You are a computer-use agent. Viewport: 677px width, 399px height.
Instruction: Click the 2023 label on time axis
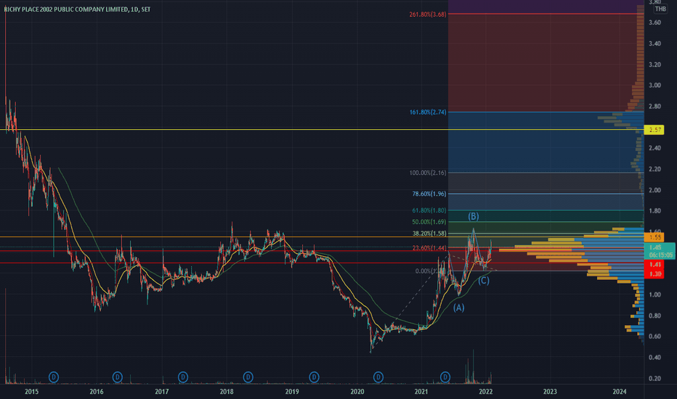pyautogui.click(x=550, y=392)
